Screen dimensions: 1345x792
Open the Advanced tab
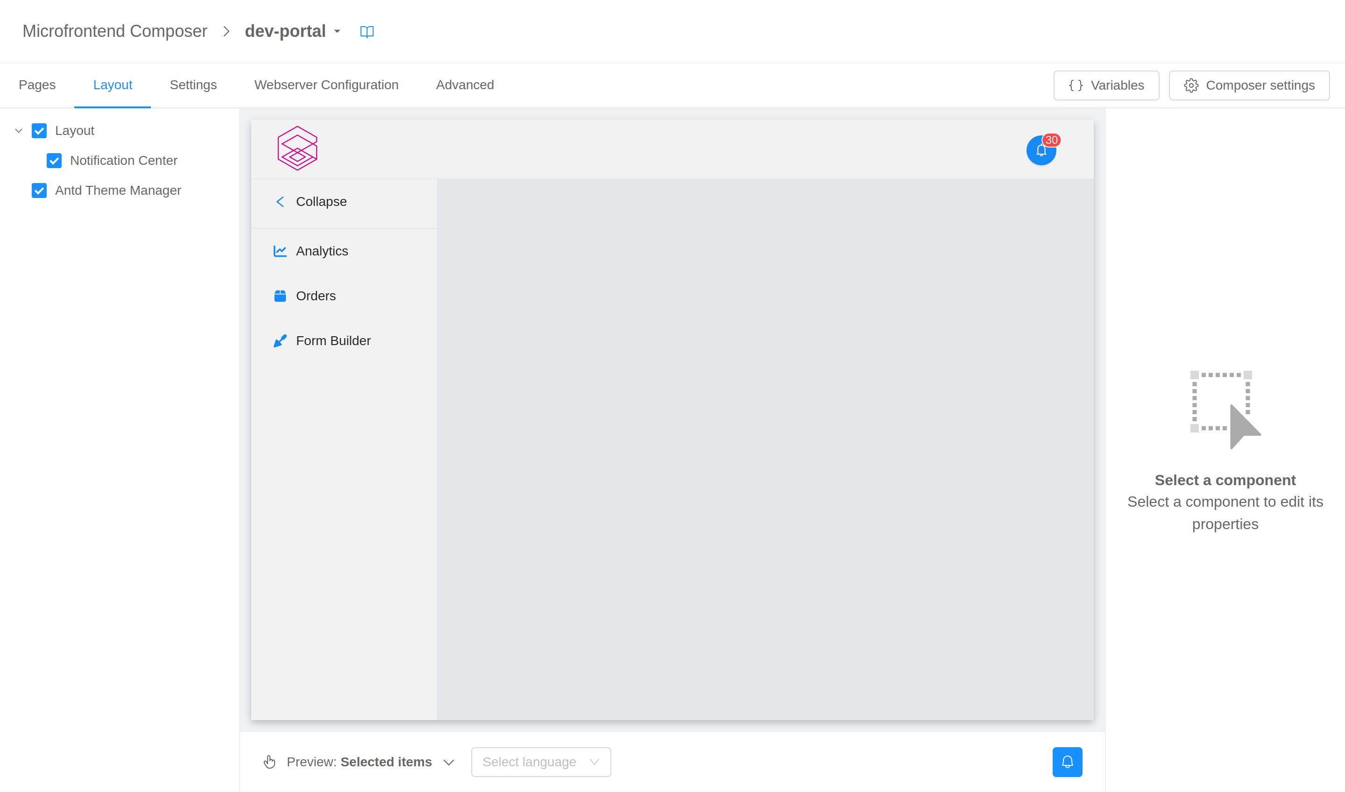coord(465,85)
